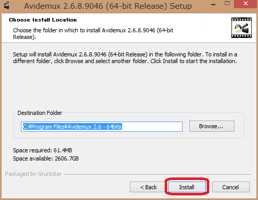Click the empty gray area above Destination Folder

coord(128,87)
